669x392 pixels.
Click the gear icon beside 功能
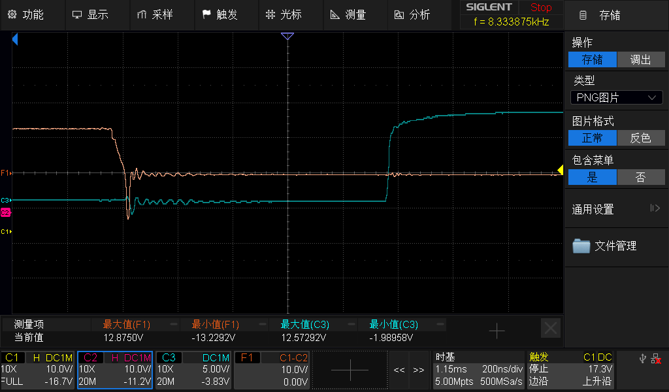point(12,14)
